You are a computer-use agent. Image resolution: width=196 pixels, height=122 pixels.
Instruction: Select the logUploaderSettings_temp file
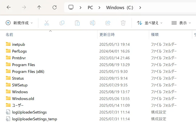34,119
